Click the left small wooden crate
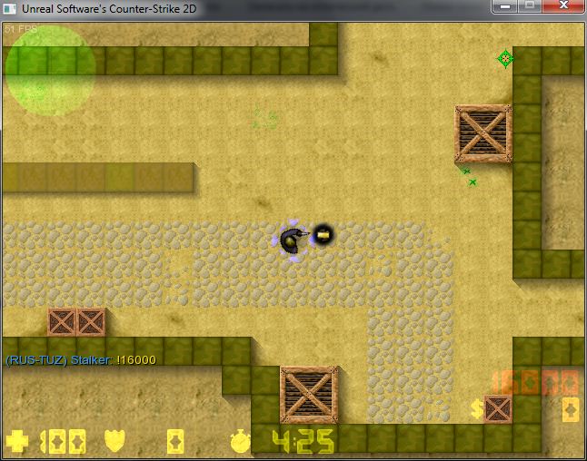Screen dimensions: 587x461 [x=62, y=322]
